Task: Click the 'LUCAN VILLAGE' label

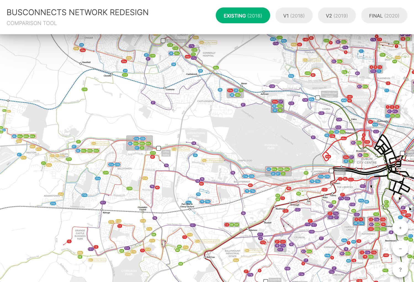Action: tap(64, 155)
